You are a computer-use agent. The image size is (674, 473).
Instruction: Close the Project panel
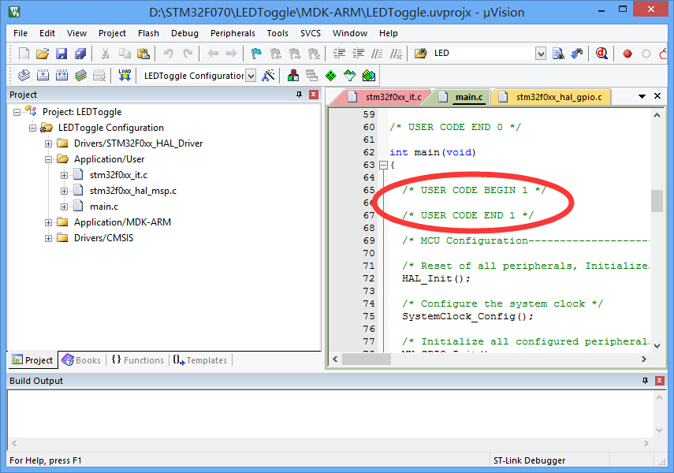[x=314, y=95]
